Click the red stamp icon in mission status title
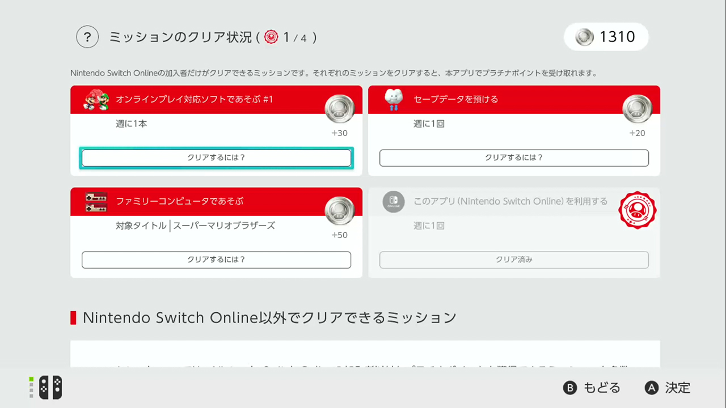The width and height of the screenshot is (726, 408). pos(271,37)
